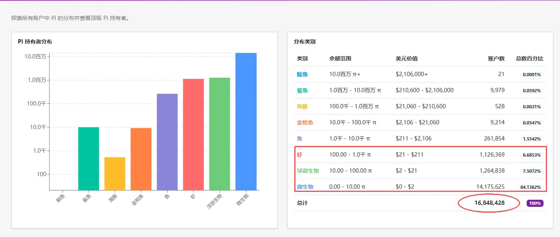Click the $210,600 - $2,106,000 cell
The width and height of the screenshot is (560, 237).
(x=425, y=90)
